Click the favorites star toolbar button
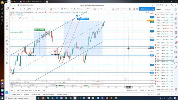Viewport: 178px width, 100px height. pyautogui.click(x=7, y=93)
